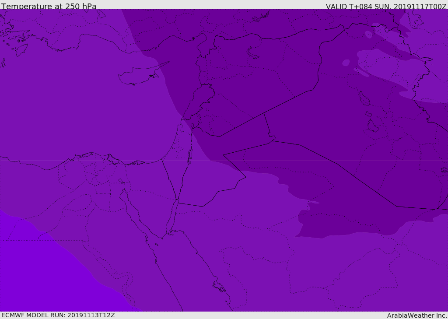Viewport: 448px width, 319px height.
Task: Click the Dead Sea outline
Action: (x=190, y=154)
